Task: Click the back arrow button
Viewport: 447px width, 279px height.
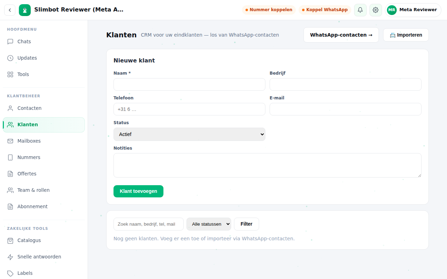Action: pos(10,10)
